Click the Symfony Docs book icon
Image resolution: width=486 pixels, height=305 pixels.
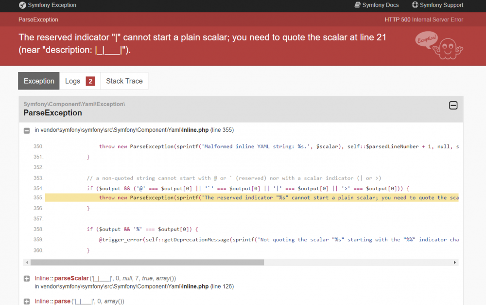[x=357, y=5]
